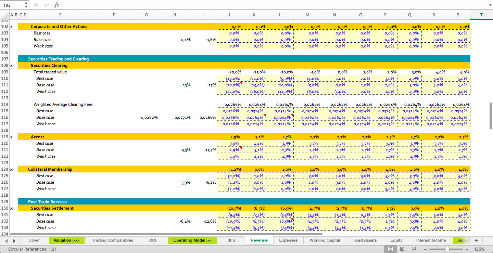Screen dimensions: 493x253
Task: Click the 'Securities Clearing' heading cell
Action: click(x=49, y=66)
